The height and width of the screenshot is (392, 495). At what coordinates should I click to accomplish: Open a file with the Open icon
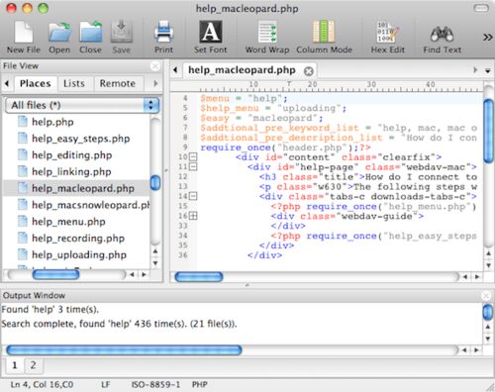(x=59, y=33)
